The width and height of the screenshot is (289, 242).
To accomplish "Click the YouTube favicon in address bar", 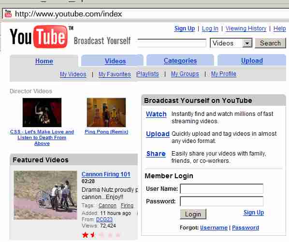I will point(8,14).
